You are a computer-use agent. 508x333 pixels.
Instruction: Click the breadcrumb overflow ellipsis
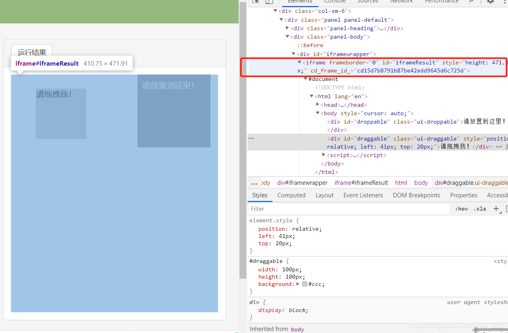[x=254, y=183]
